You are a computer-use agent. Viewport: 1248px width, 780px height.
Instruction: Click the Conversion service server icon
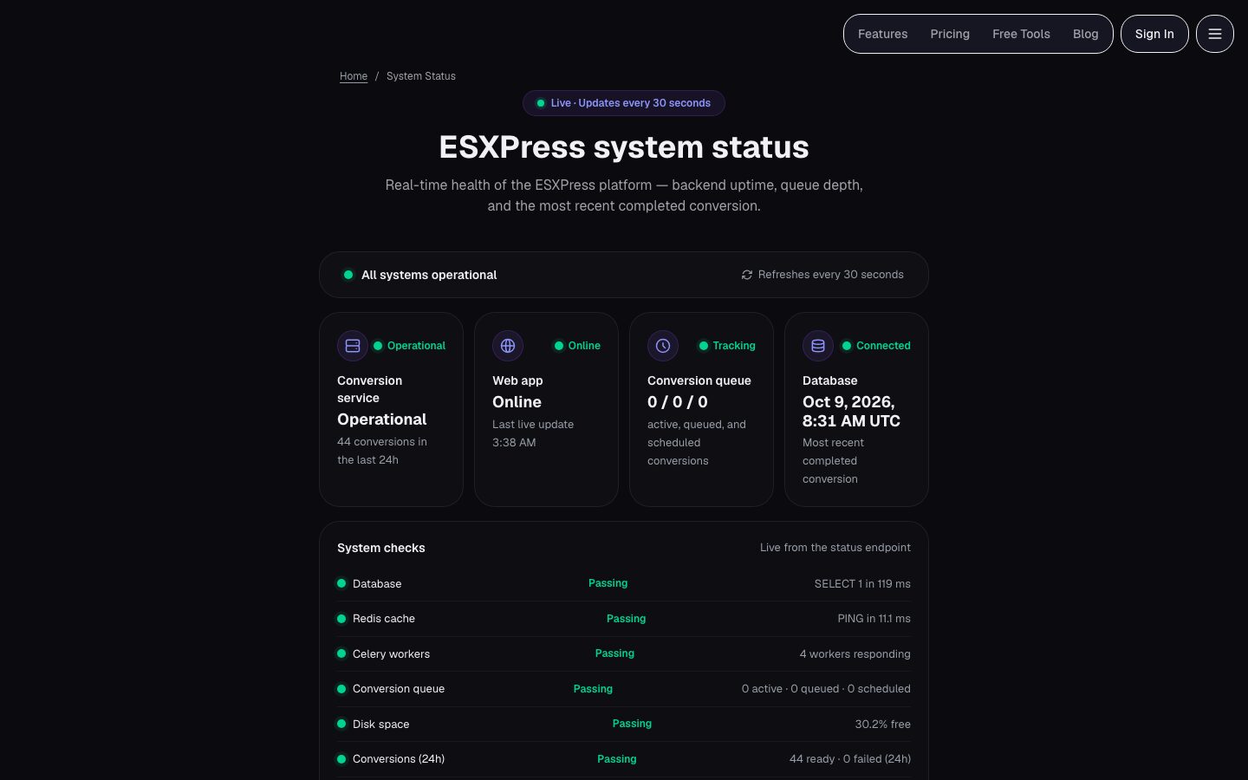pyautogui.click(x=353, y=346)
